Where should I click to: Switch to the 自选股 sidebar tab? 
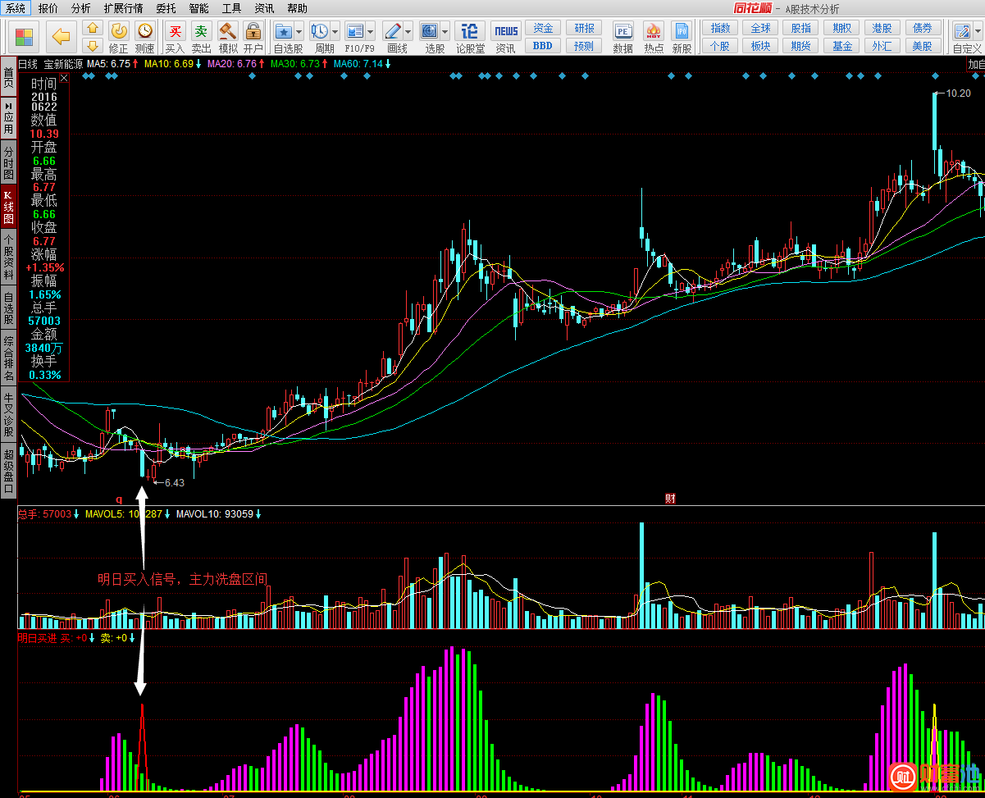(8, 308)
